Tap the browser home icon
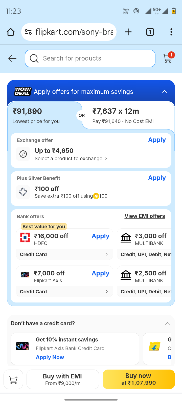The image size is (182, 405). 11,32
